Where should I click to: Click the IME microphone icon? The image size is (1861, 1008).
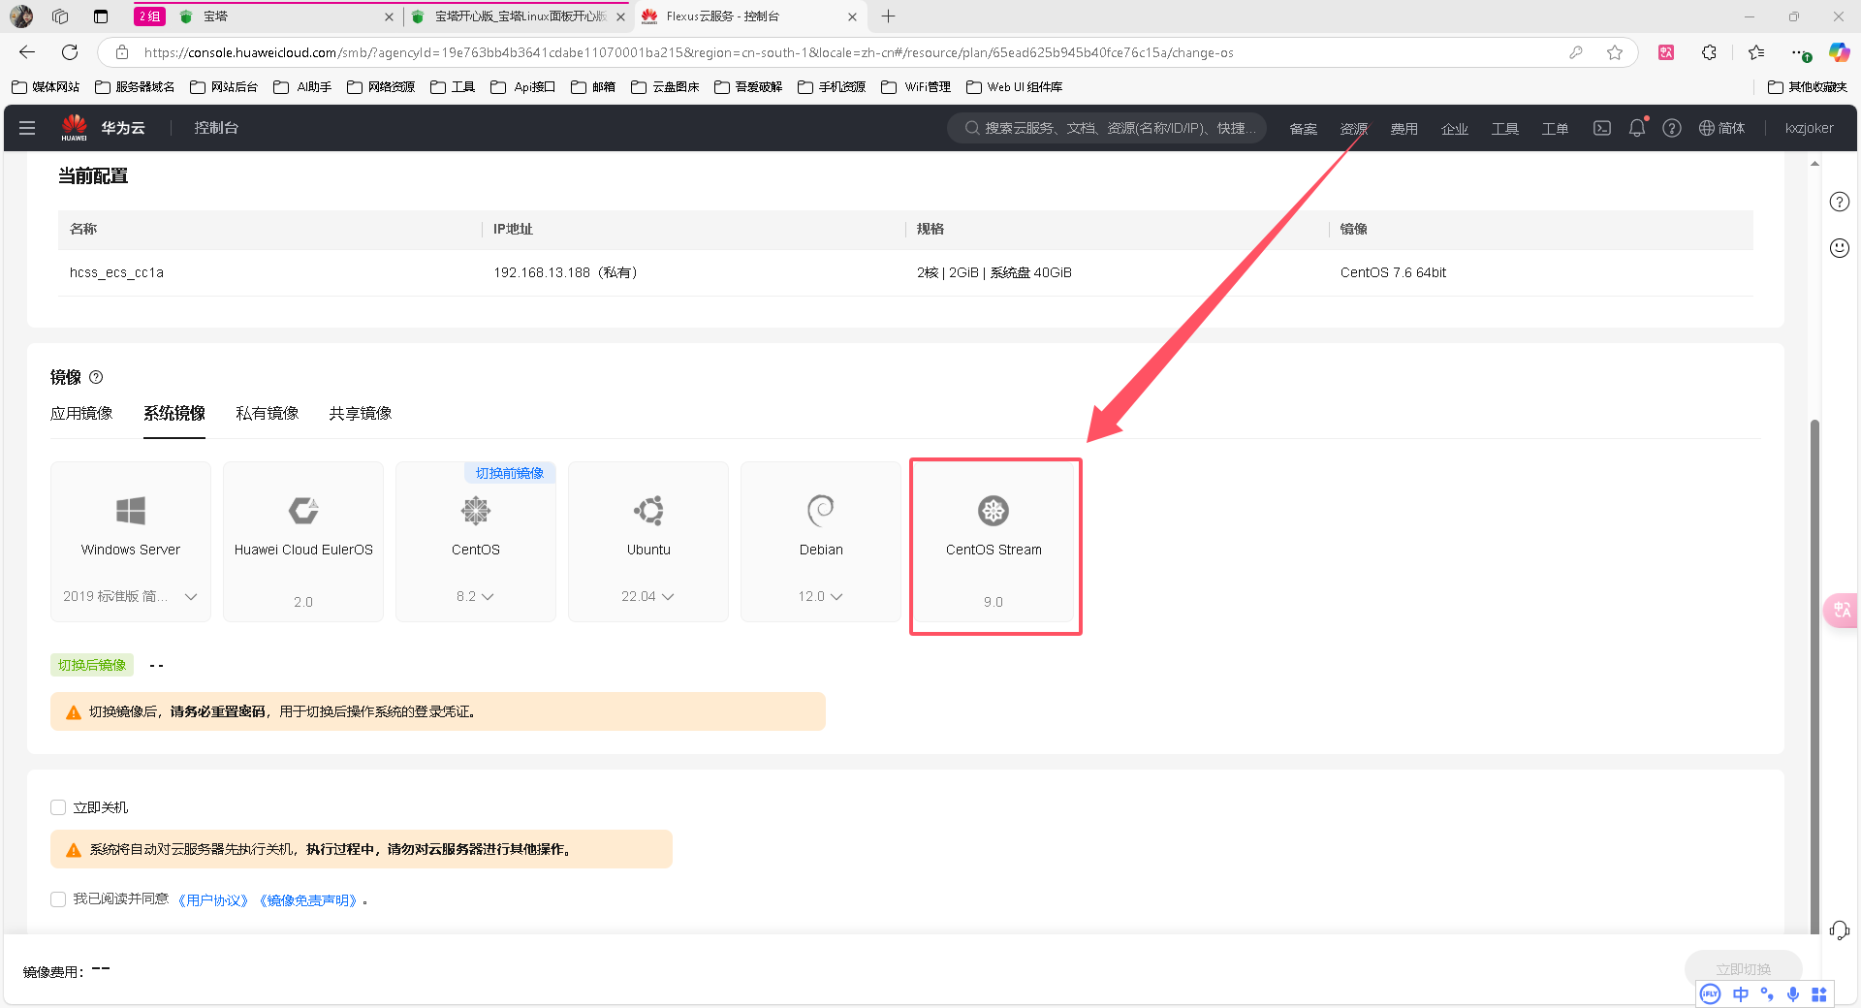(1793, 994)
